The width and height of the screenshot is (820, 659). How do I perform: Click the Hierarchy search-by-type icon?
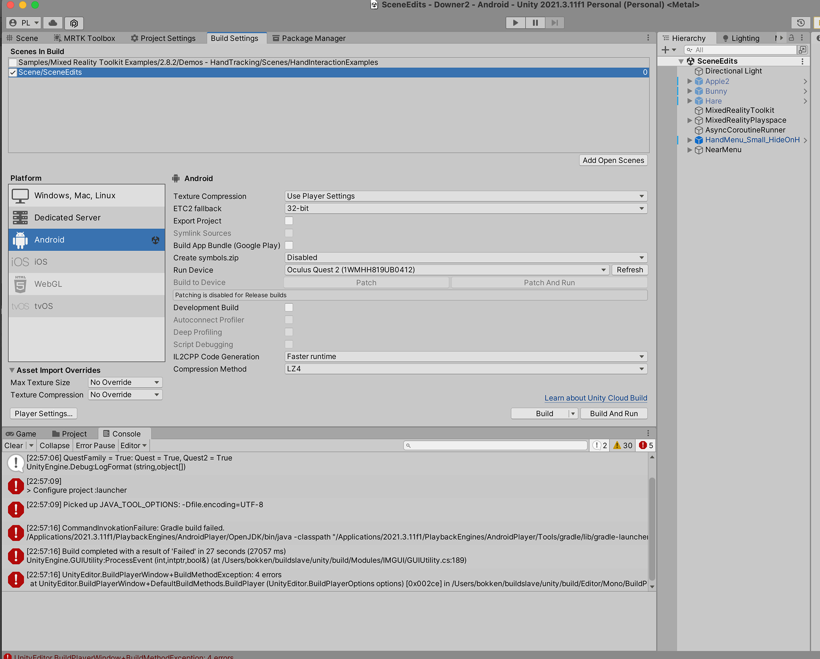coord(802,50)
